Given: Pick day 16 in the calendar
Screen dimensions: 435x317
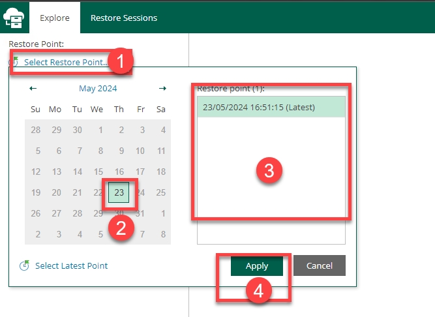Looking at the screenshot, I should (x=119, y=172).
